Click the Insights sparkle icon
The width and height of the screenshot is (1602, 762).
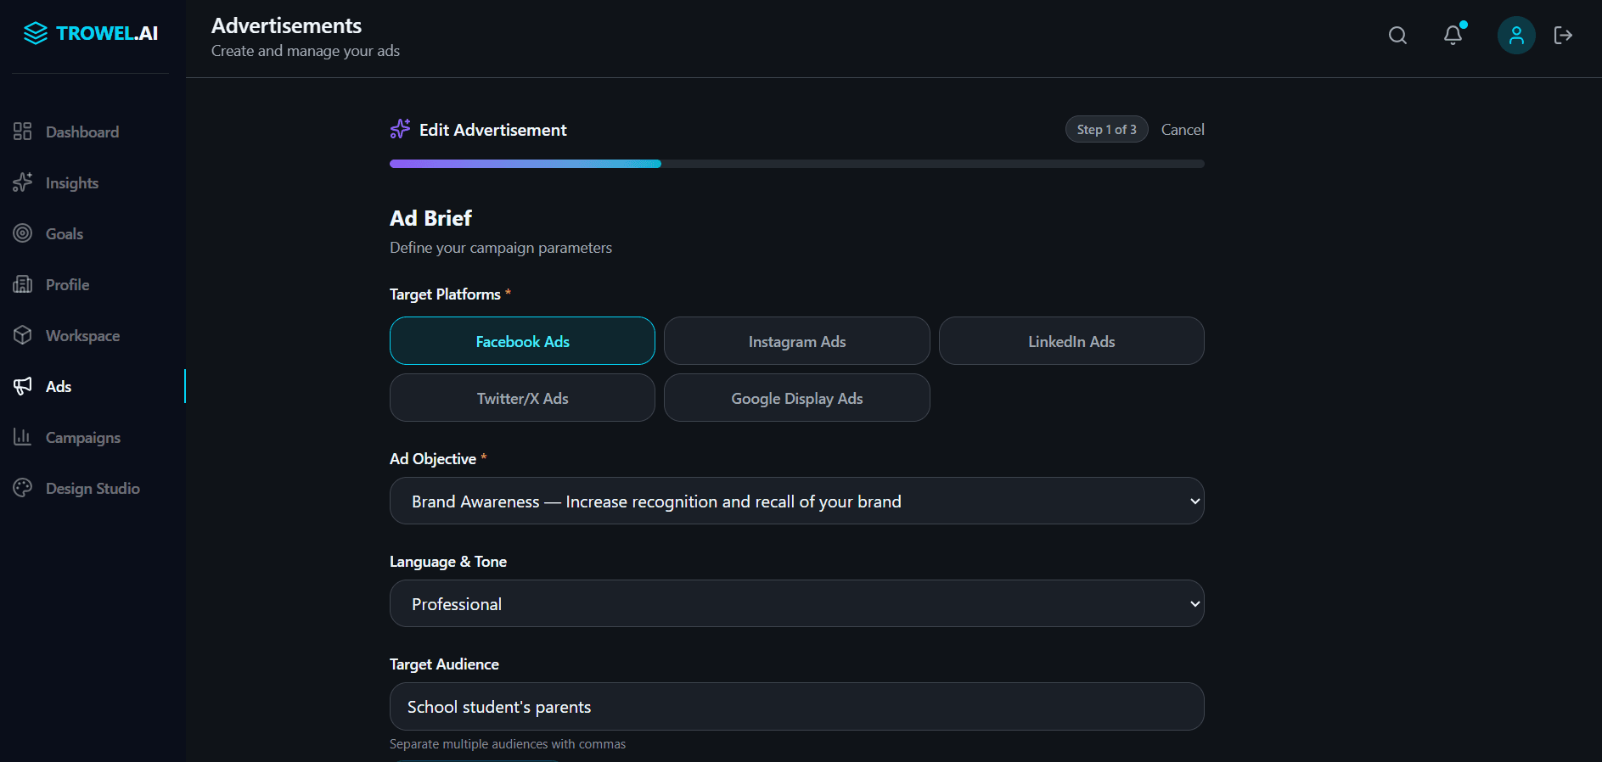pyautogui.click(x=23, y=182)
